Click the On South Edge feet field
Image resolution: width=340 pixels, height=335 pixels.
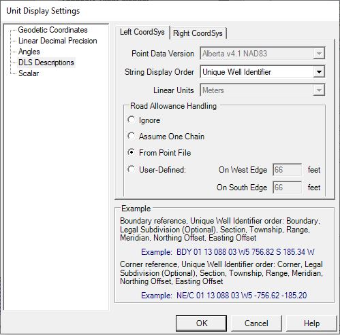point(288,188)
